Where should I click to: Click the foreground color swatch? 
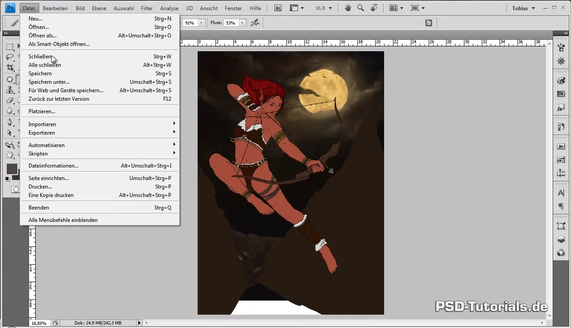click(x=12, y=168)
